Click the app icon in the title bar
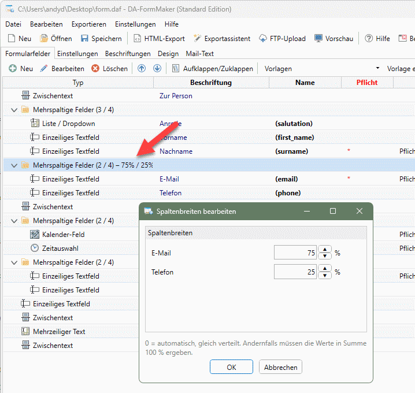 click(x=10, y=9)
